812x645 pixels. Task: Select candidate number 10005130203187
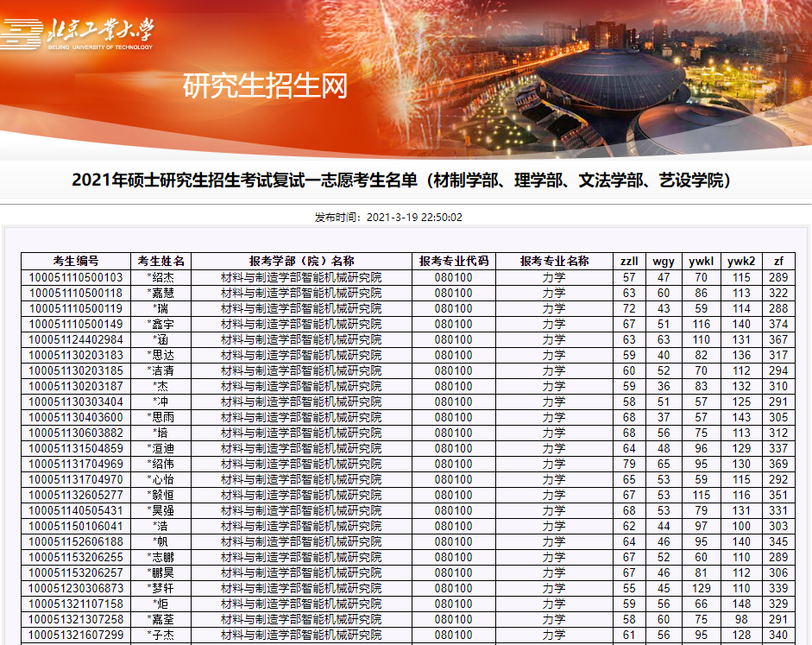tap(76, 387)
